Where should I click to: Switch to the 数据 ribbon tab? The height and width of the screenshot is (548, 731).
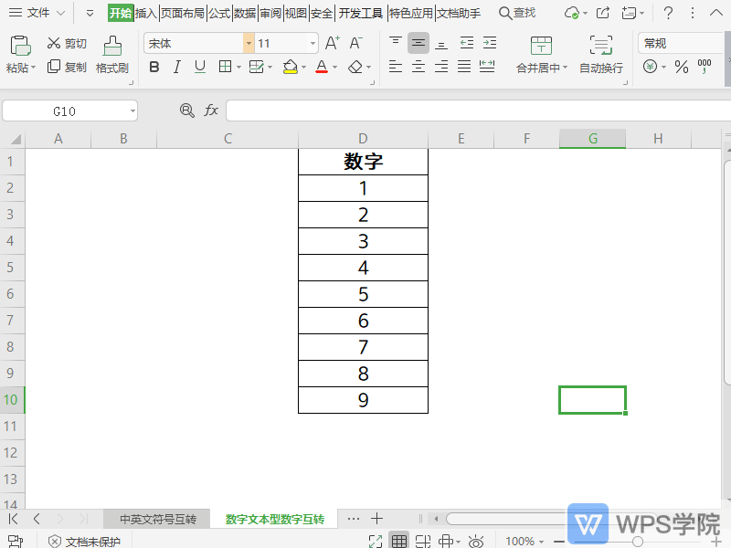[x=245, y=13]
